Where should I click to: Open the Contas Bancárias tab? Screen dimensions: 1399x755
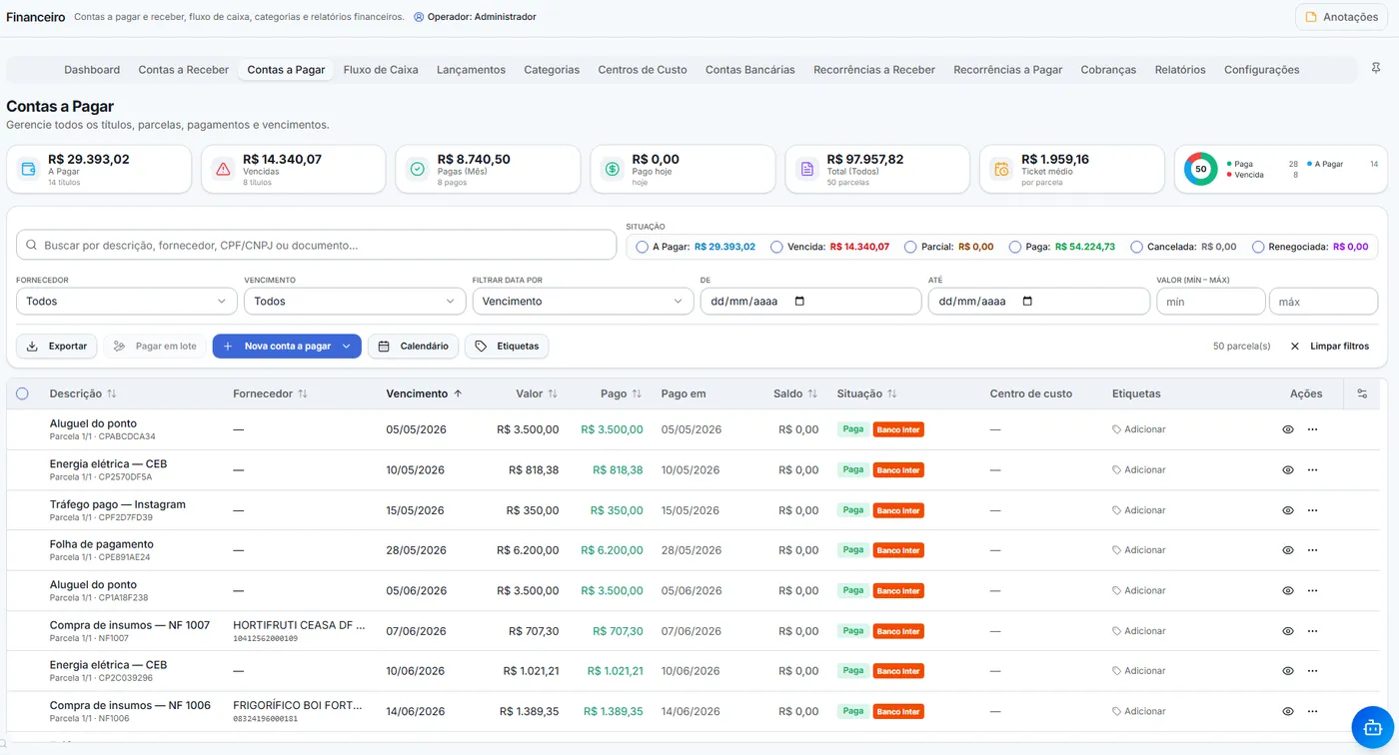750,70
